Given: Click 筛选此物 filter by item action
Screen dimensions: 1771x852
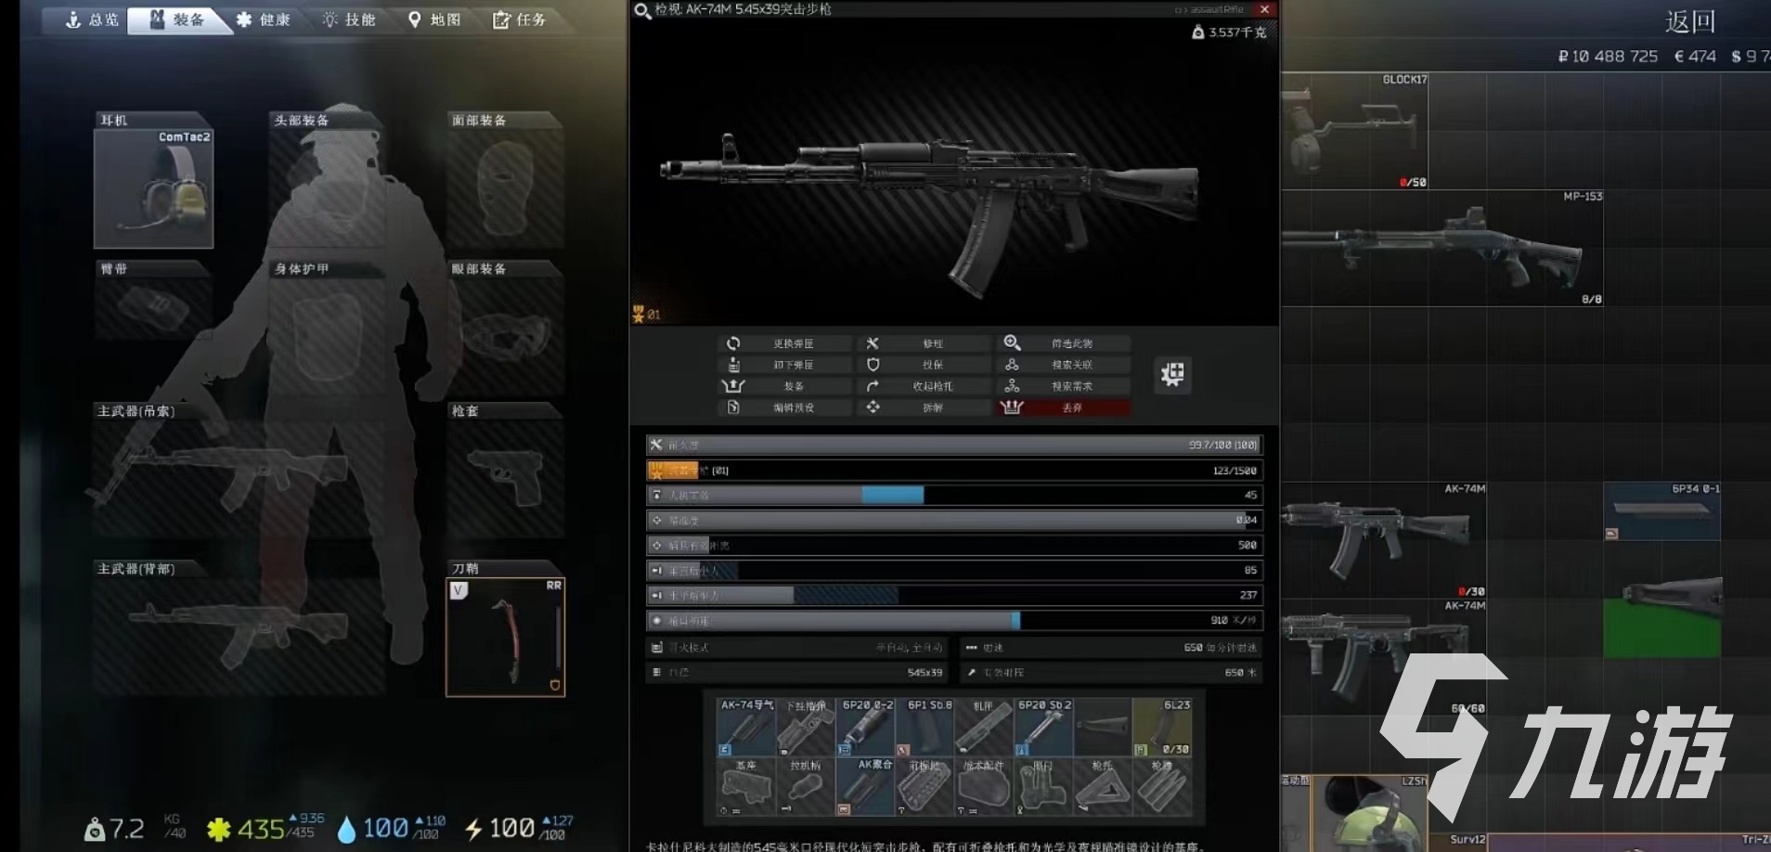Looking at the screenshot, I should tap(1064, 343).
